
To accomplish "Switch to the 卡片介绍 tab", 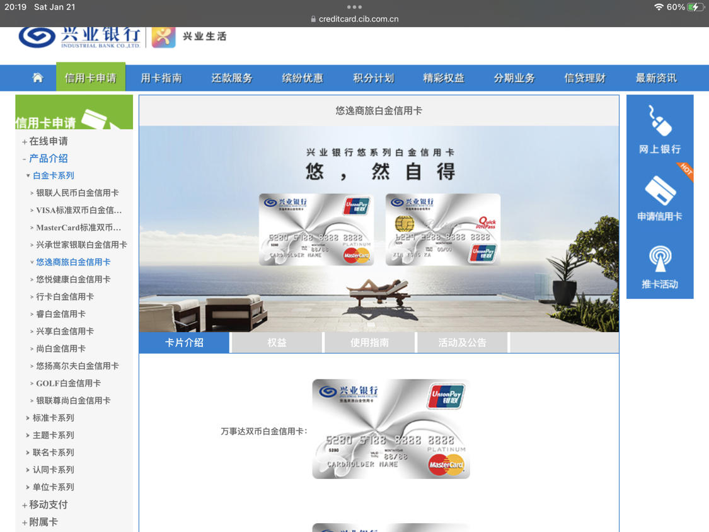I will [x=184, y=342].
